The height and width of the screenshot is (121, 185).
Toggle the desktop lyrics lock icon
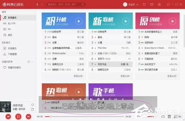pos(103,99)
